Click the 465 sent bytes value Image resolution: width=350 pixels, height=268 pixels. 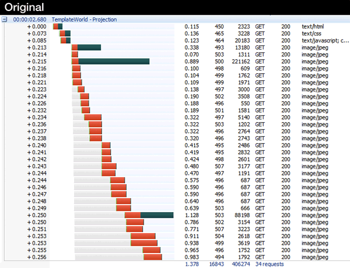coord(219,33)
